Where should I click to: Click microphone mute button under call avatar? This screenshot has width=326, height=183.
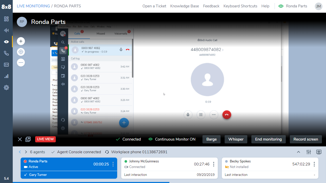point(188,115)
